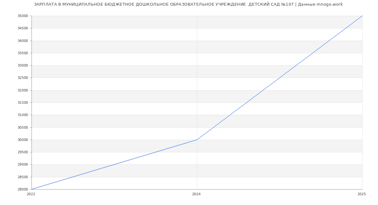Click the 31000 y-axis label
378x205 pixels.
tap(23, 115)
